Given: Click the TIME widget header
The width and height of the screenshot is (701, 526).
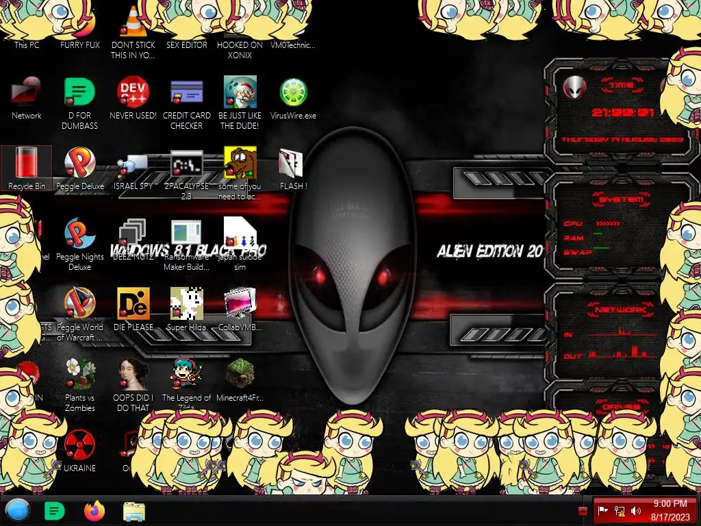Looking at the screenshot, I should pos(622,85).
